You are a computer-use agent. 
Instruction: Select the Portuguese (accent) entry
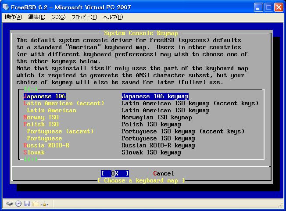(60, 131)
